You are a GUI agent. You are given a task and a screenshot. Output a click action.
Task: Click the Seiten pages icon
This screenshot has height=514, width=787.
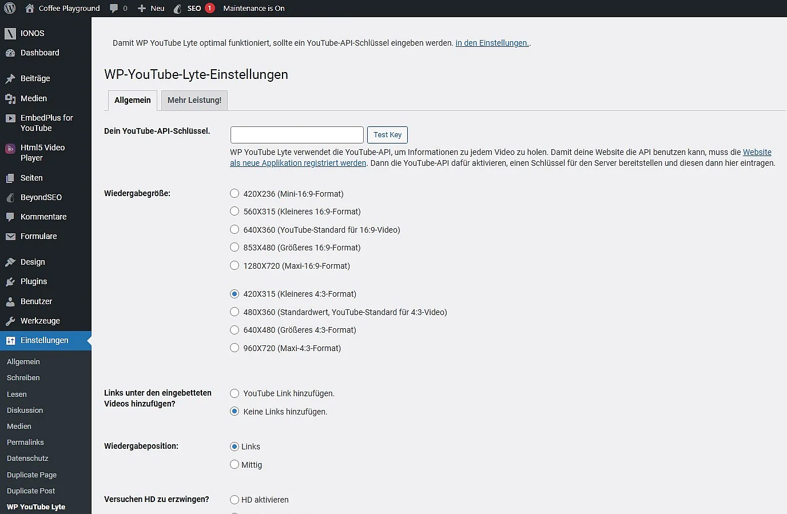[x=10, y=178]
